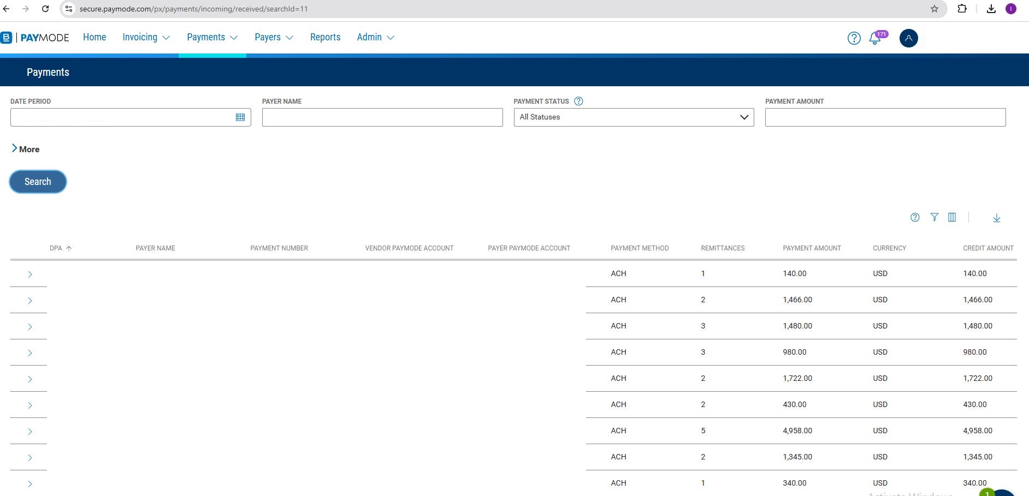The height and width of the screenshot is (496, 1029).
Task: Bookmark this page with the star icon
Action: click(935, 9)
